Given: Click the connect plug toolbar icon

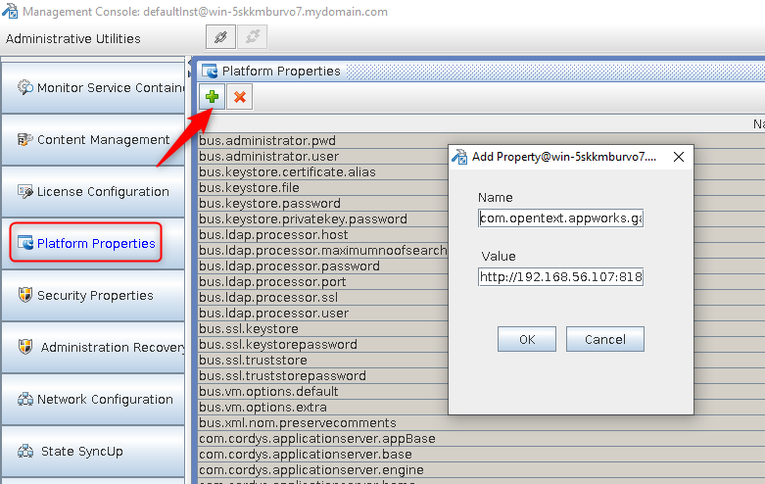Looking at the screenshot, I should click(x=220, y=36).
